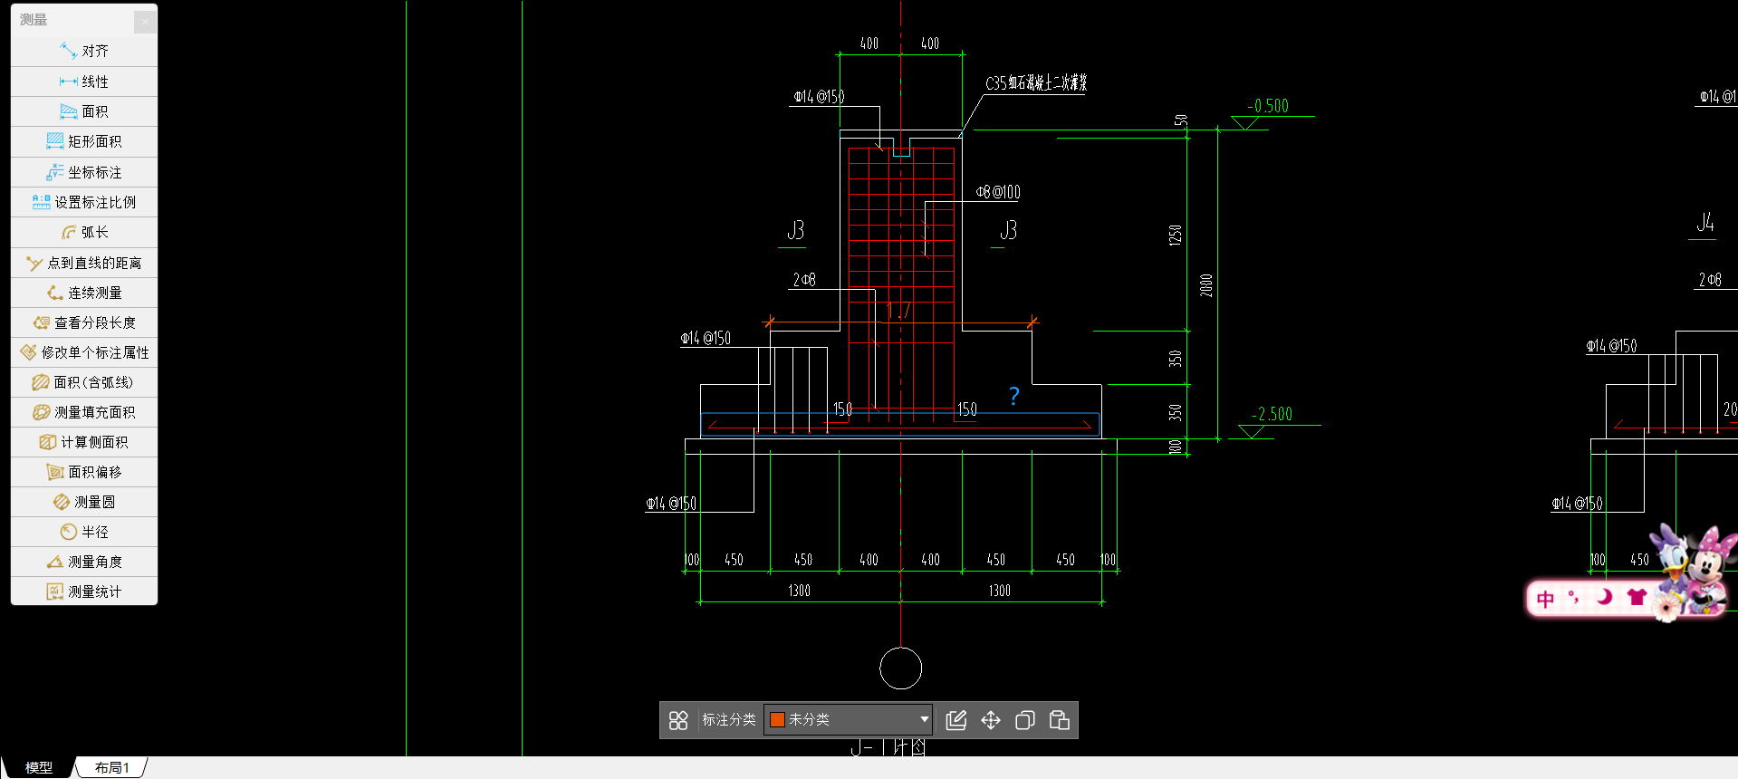The width and height of the screenshot is (1738, 779).
Task: Choose the 测量圆 measure circle tool
Action: 84,502
